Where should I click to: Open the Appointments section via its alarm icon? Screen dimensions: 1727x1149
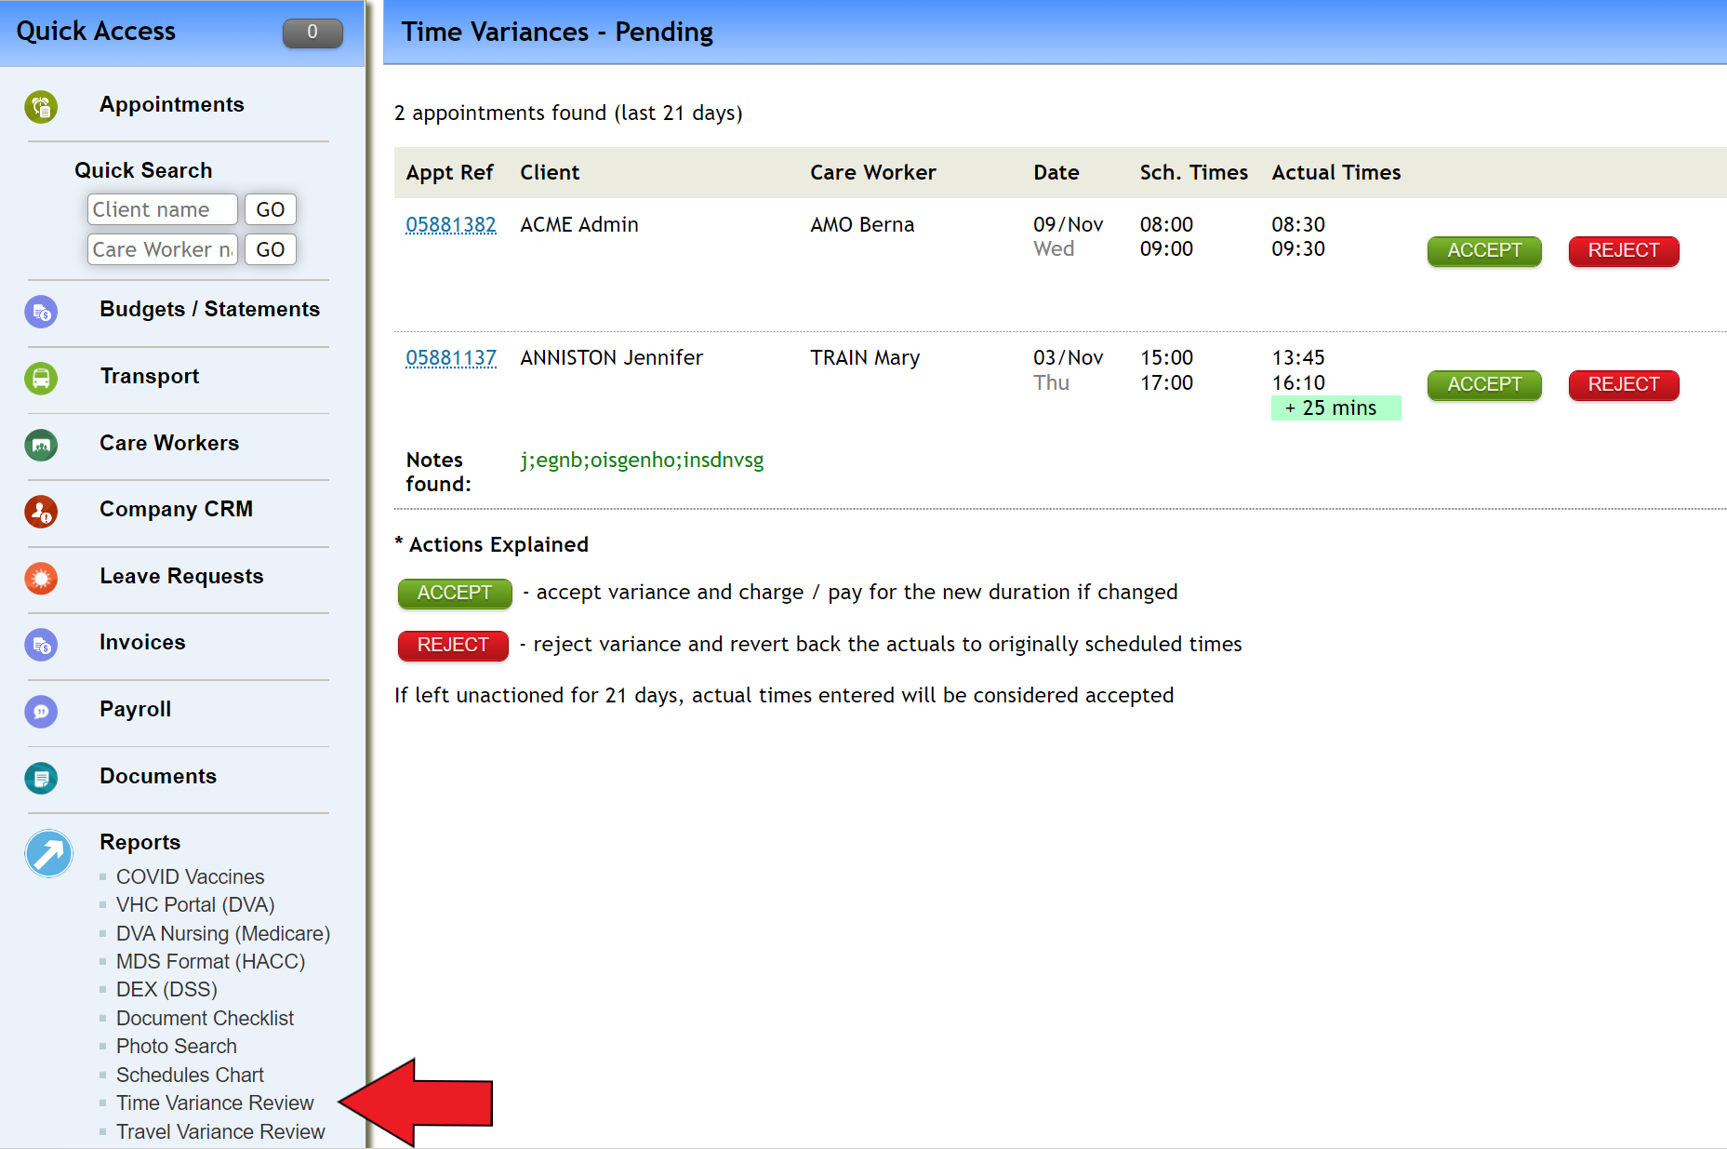tap(41, 107)
